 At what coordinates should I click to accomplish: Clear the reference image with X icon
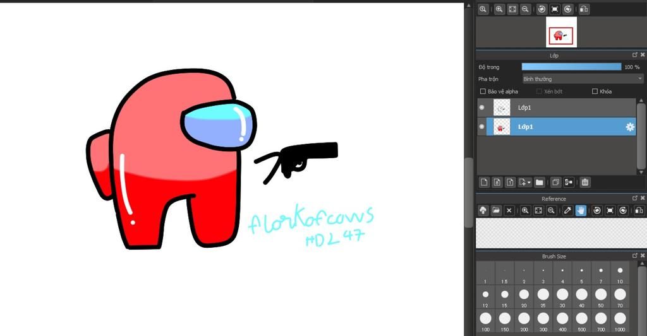(509, 211)
